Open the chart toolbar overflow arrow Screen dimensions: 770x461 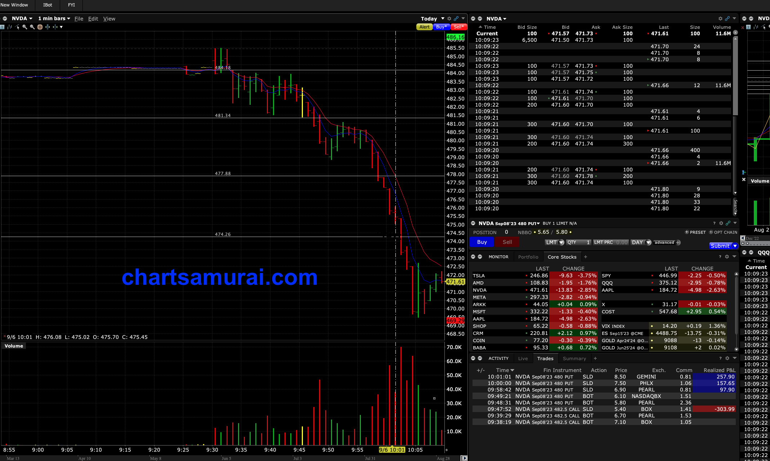click(x=61, y=27)
